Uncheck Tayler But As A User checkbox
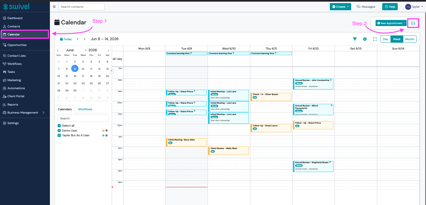Viewport: 426px width, 205px height. point(59,135)
